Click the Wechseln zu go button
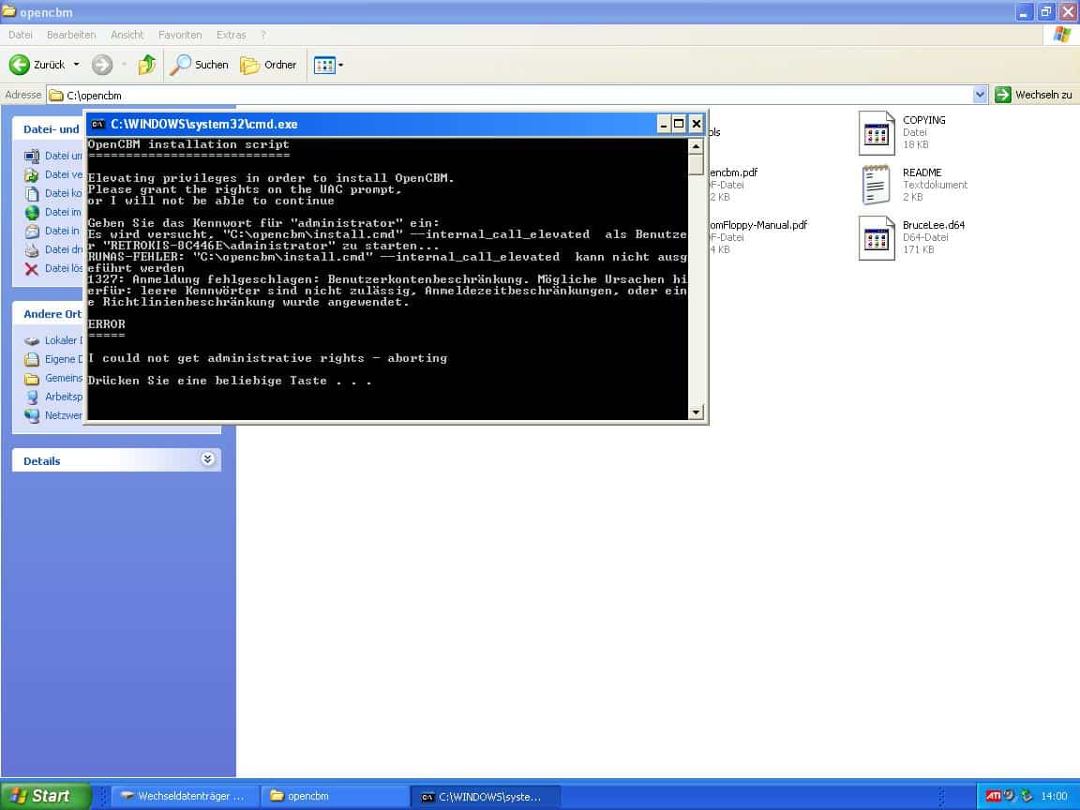The height and width of the screenshot is (810, 1080). [x=1033, y=95]
